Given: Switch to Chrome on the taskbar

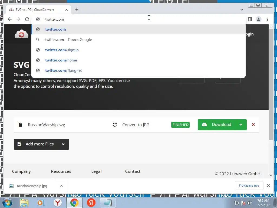Looking at the screenshot, I should pyautogui.click(x=74, y=203).
